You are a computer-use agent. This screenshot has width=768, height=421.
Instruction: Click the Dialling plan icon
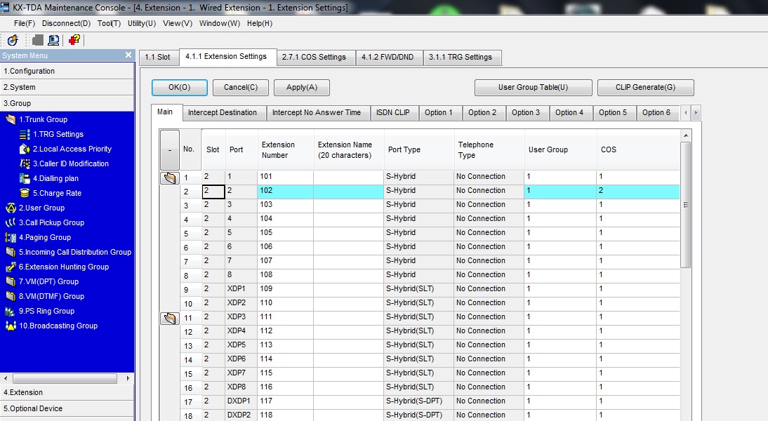pyautogui.click(x=25, y=178)
